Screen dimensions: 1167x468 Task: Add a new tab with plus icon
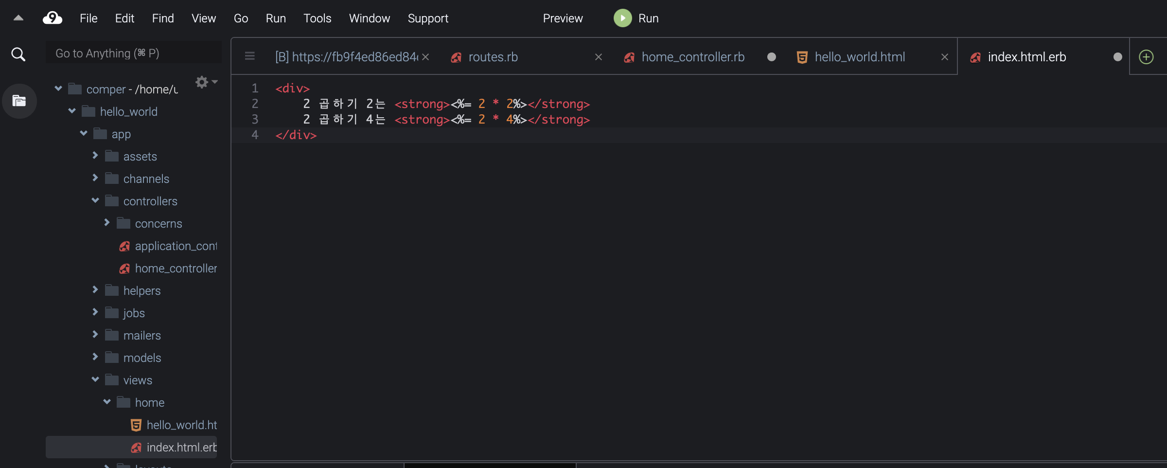(x=1146, y=57)
